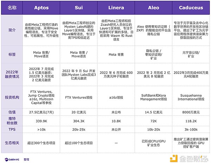This screenshot has height=166, width=211.
Task: Click Aptos 1.5 亿美元融资 funding cell
Action: coord(41,74)
